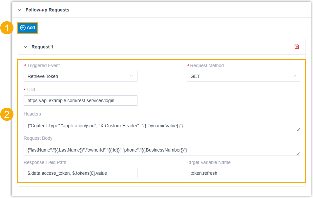Image resolution: width=313 pixels, height=198 pixels.
Task: Add a new follow-up request
Action: pyautogui.click(x=28, y=28)
